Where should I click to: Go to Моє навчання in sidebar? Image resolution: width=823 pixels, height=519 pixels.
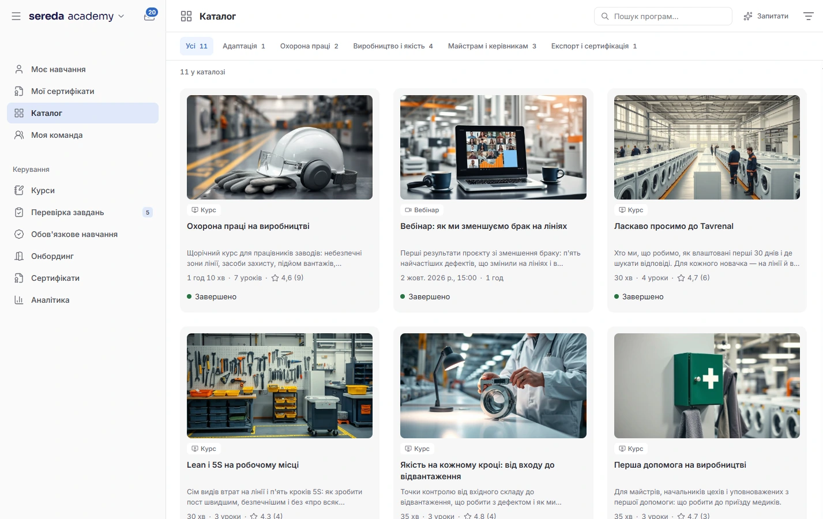[x=82, y=69]
